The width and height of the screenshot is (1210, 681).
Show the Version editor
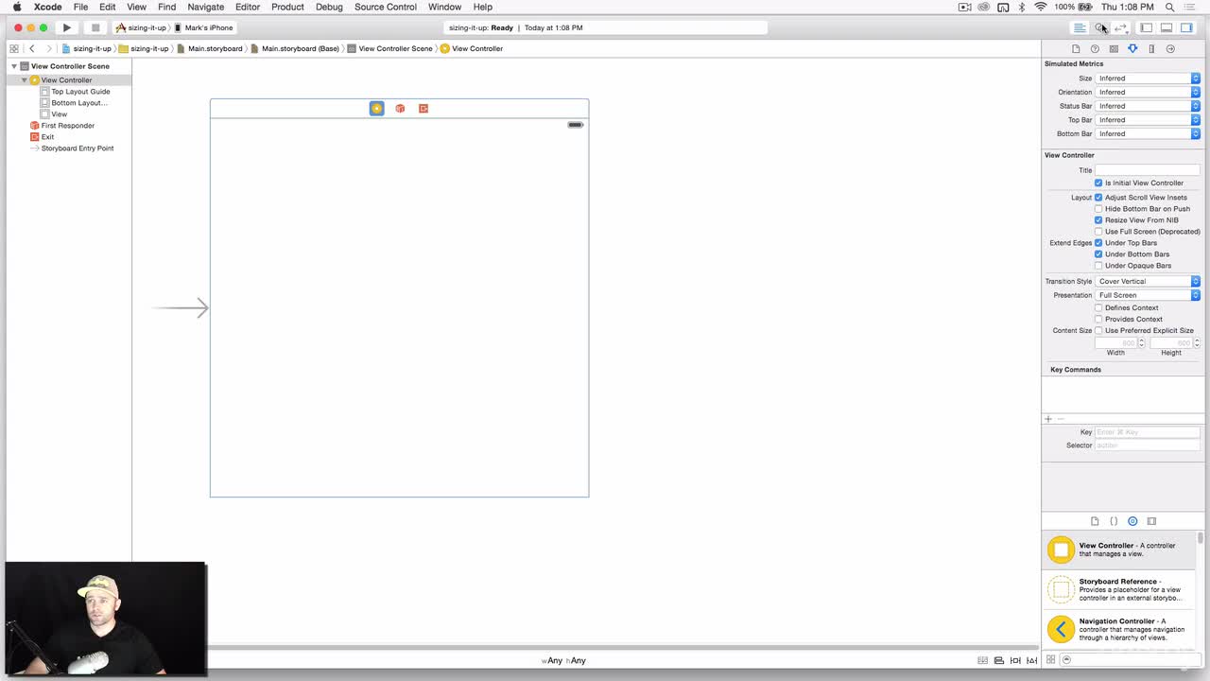click(x=1121, y=27)
